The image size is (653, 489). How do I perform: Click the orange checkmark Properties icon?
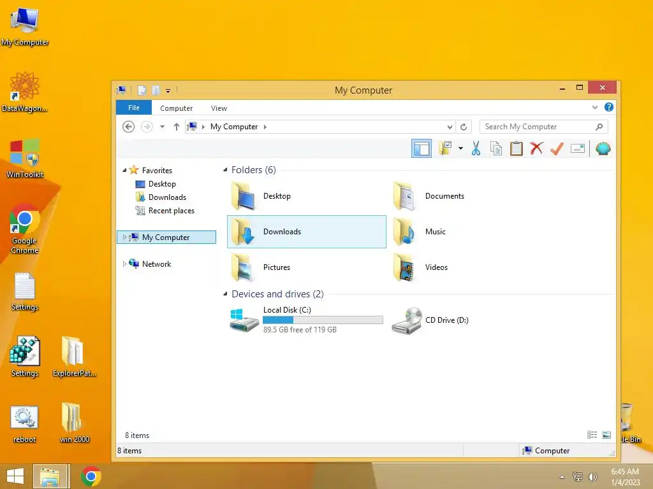click(557, 148)
